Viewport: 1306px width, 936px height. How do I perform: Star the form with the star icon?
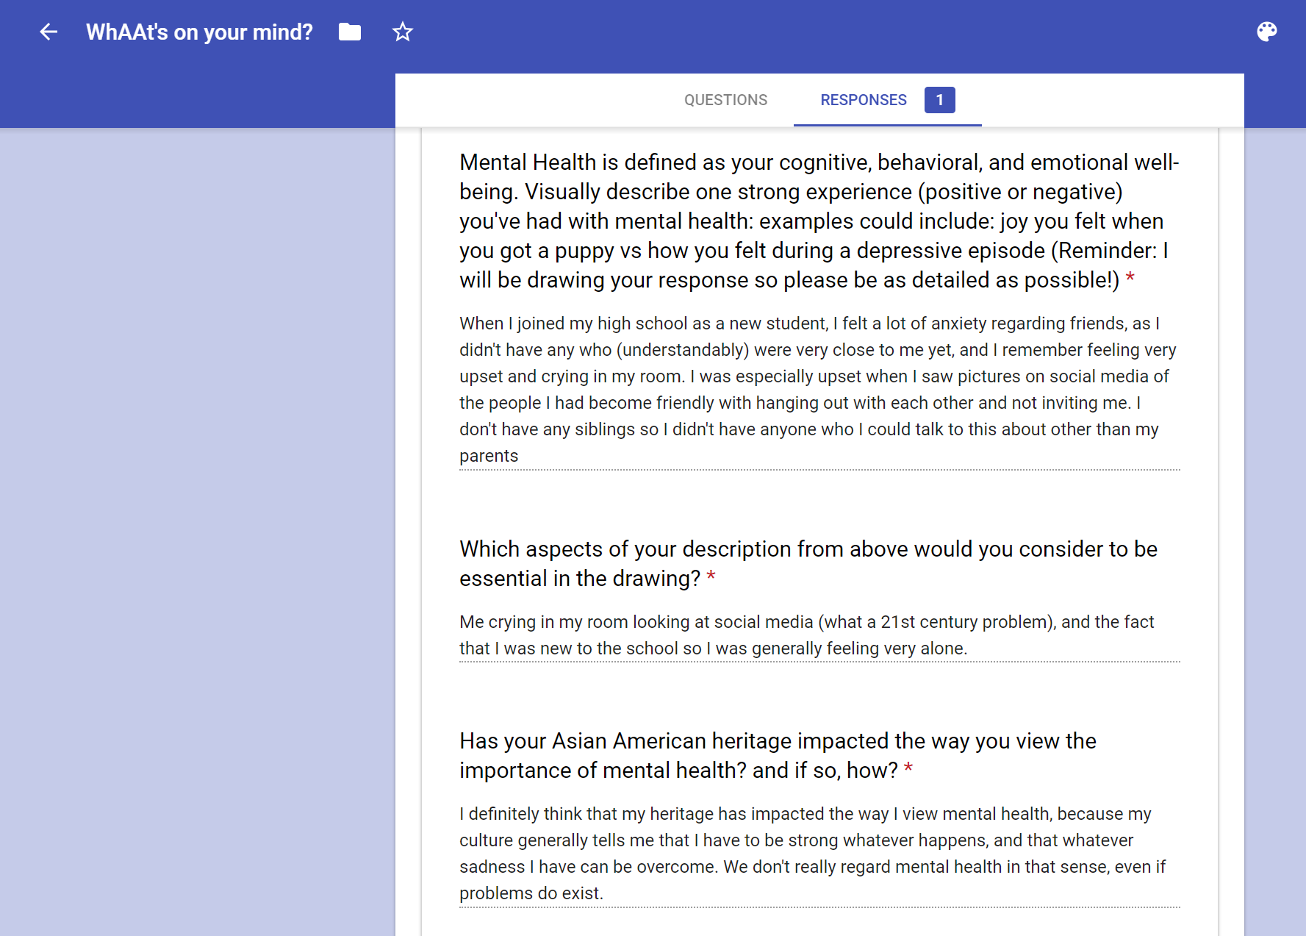point(403,32)
